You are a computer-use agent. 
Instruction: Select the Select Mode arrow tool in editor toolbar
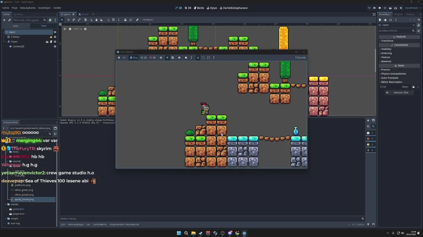[62, 20]
